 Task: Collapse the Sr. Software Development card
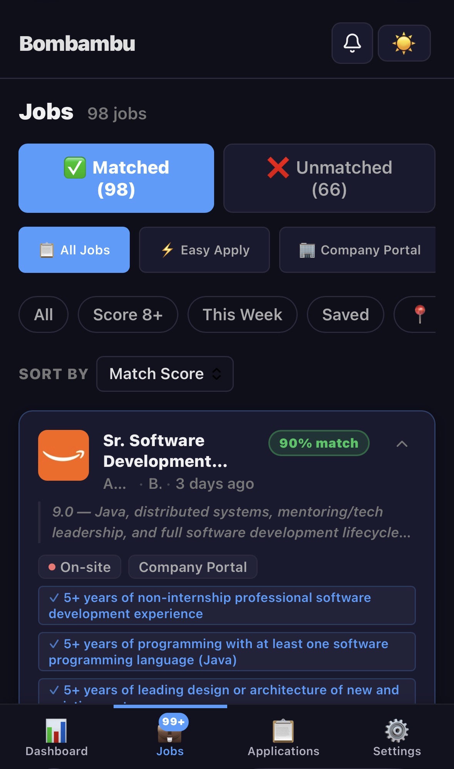[x=402, y=444]
